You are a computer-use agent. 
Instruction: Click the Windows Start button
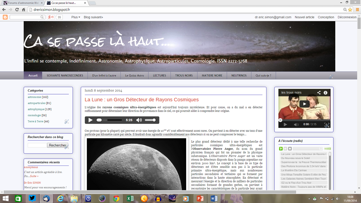tap(6, 198)
